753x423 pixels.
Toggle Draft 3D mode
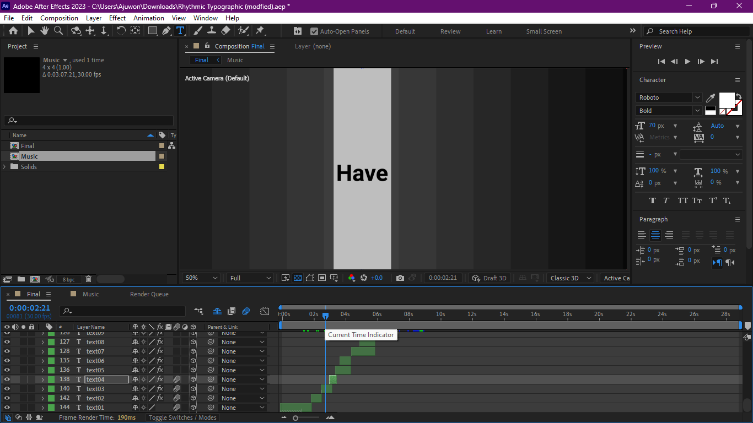pos(489,278)
